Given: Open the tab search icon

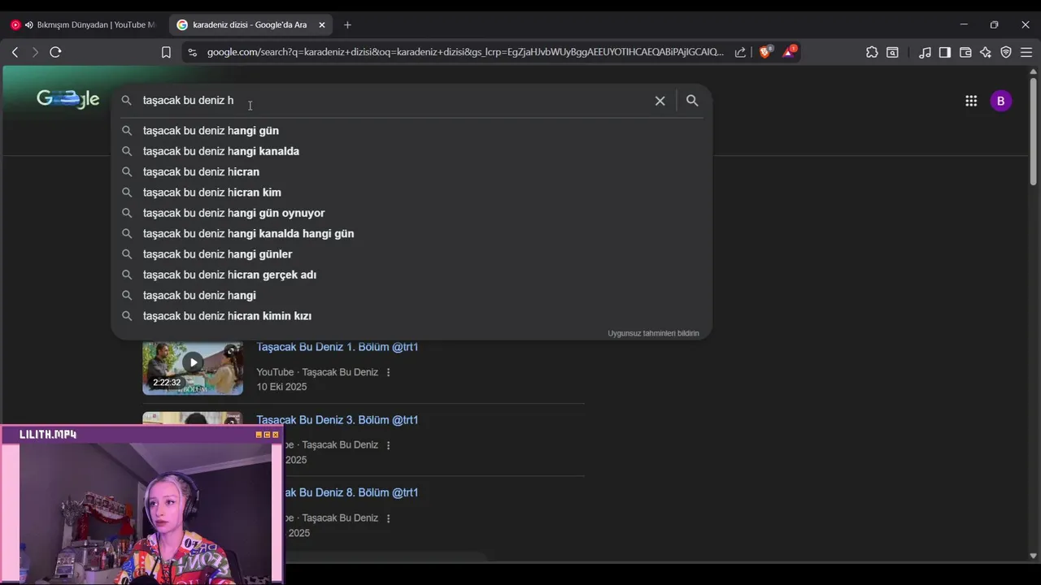Looking at the screenshot, I should pyautogui.click(x=892, y=52).
